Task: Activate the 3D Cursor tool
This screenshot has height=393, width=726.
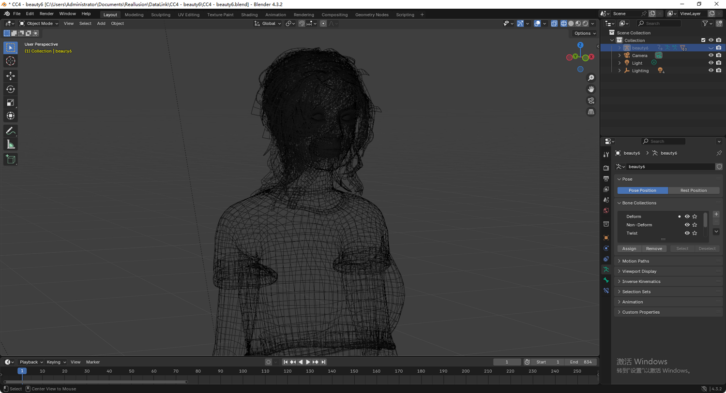Action: tap(11, 61)
